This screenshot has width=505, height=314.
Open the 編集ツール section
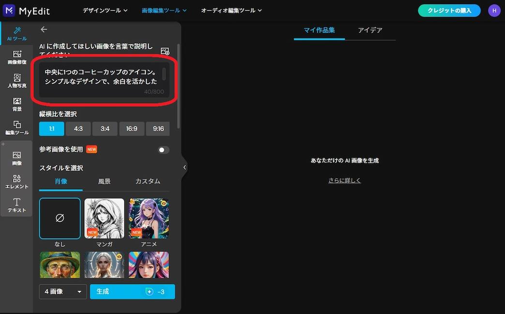point(17,128)
